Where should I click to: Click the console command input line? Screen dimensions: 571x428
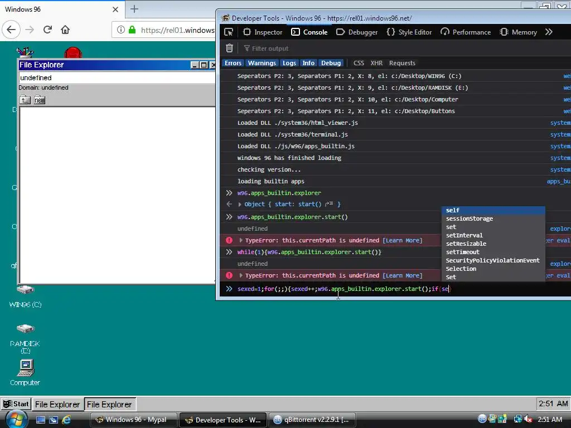point(395,289)
